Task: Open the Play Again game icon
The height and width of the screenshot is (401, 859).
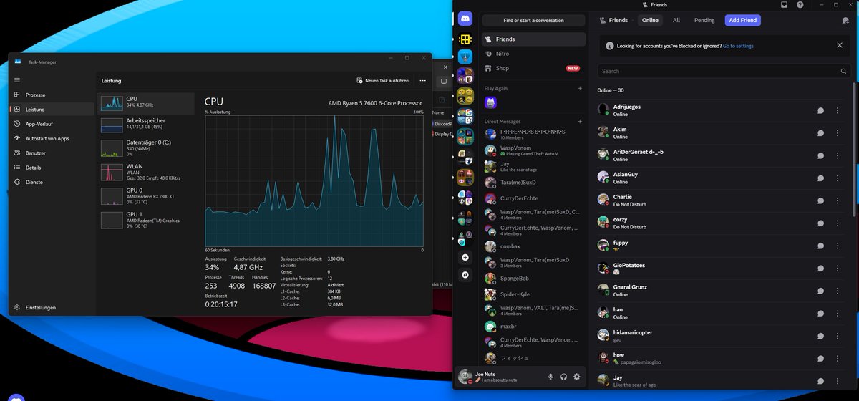Action: [490, 103]
